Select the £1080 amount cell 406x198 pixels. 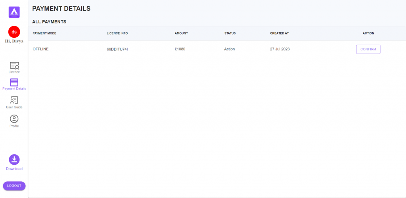tap(180, 49)
